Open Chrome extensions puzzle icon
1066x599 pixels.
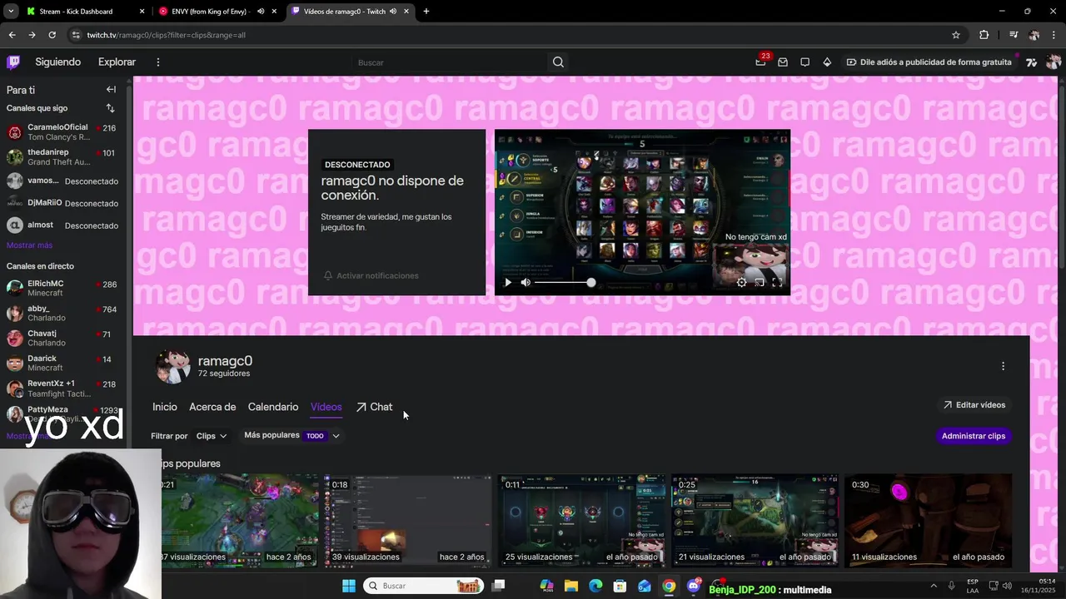(984, 35)
